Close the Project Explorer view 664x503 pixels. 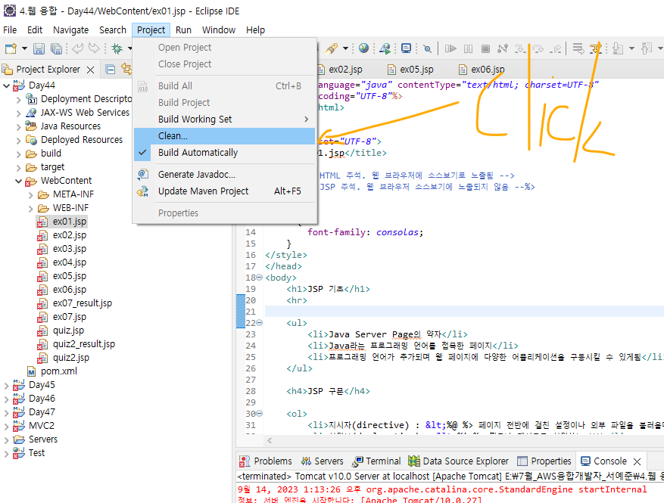(x=90, y=70)
